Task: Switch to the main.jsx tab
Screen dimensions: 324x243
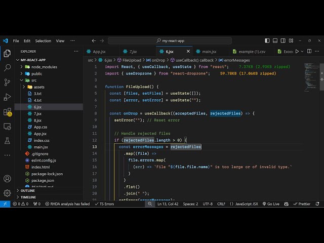Action: 209,51
